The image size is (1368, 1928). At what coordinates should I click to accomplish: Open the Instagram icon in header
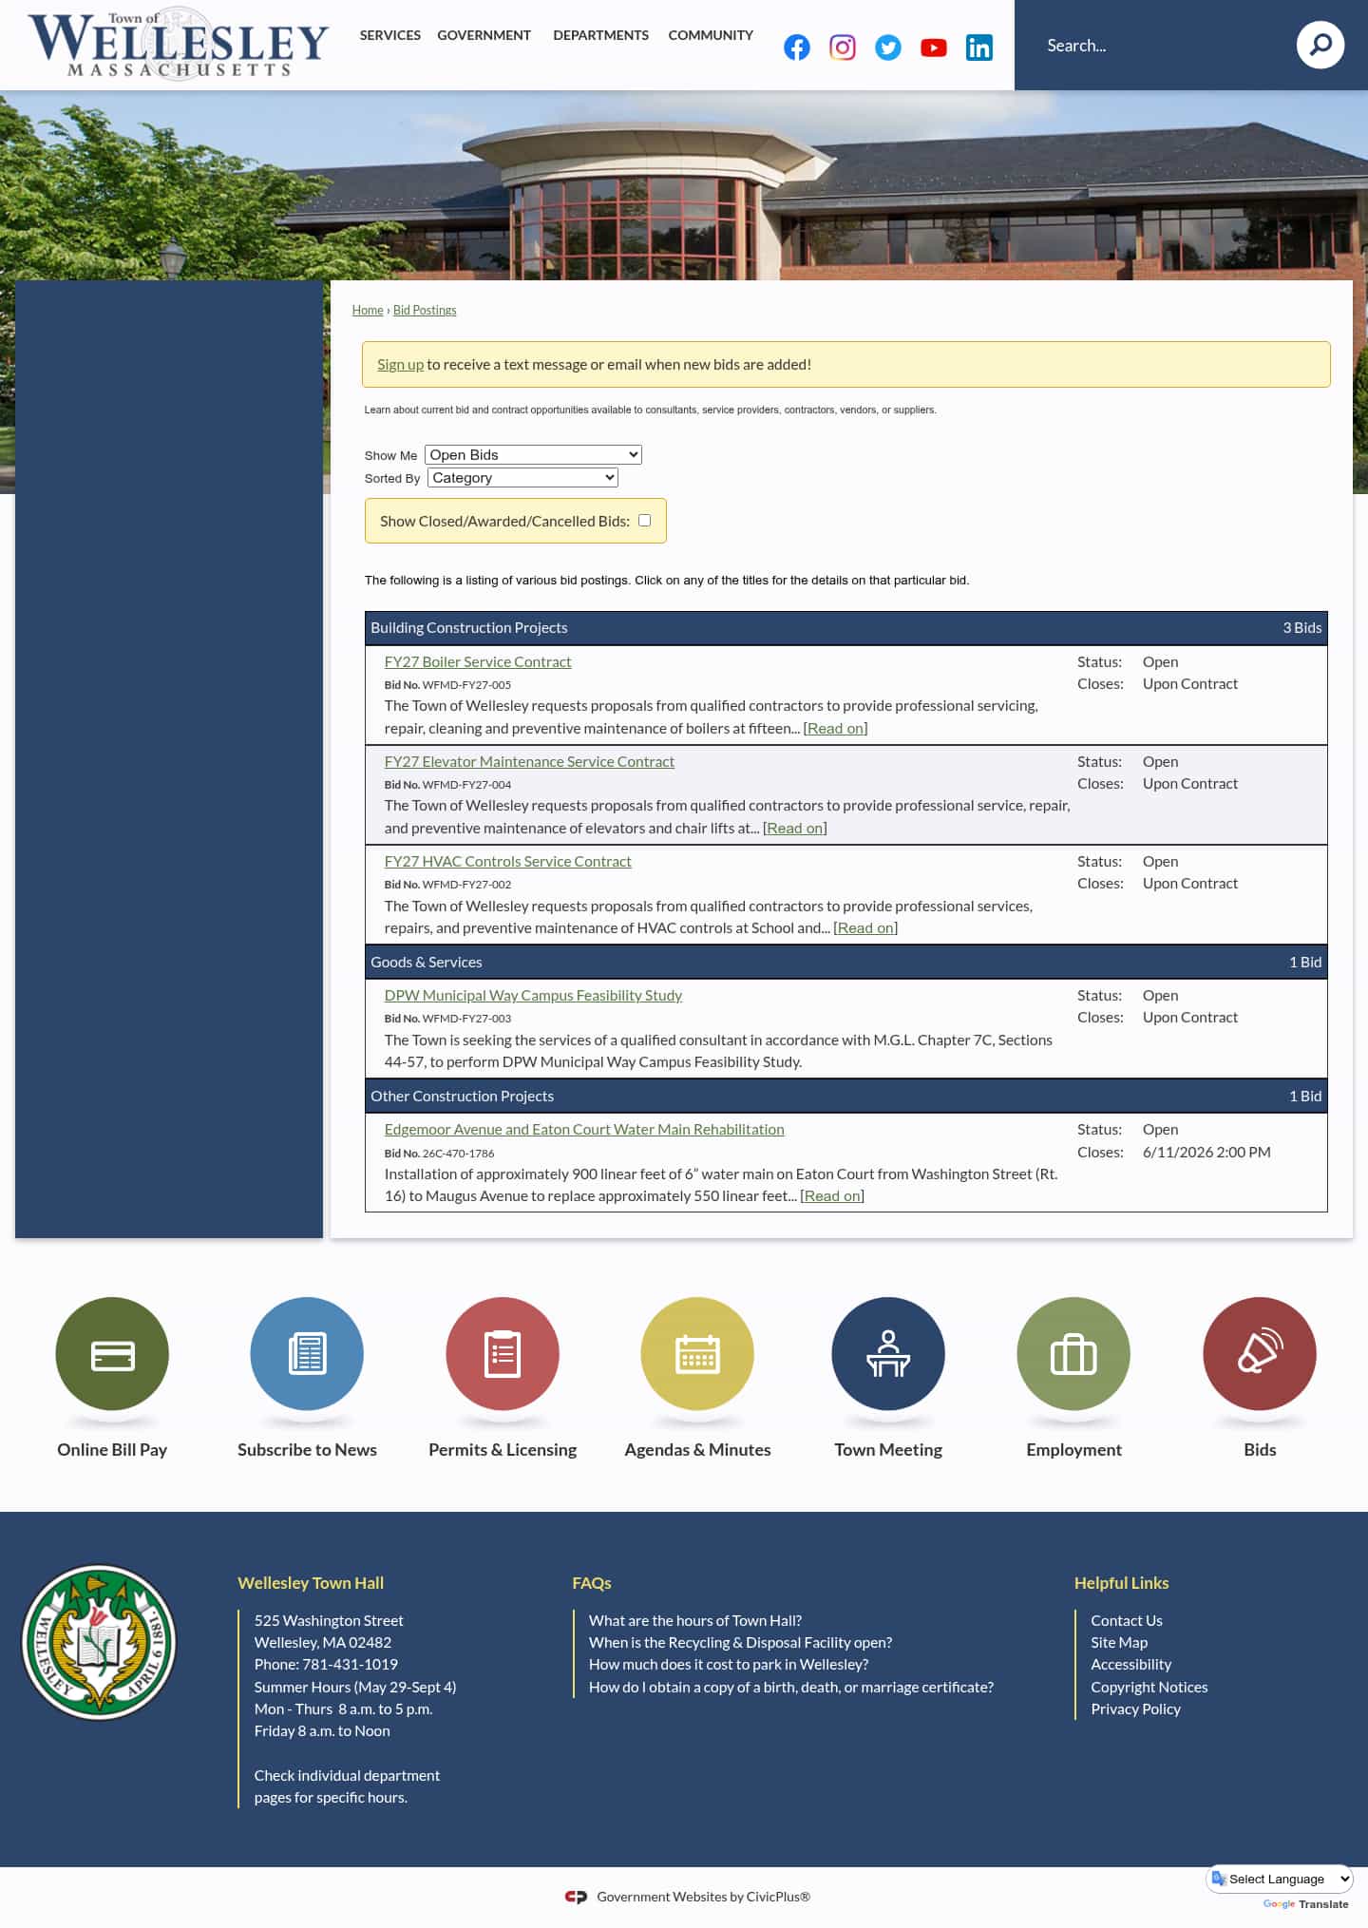pyautogui.click(x=842, y=48)
